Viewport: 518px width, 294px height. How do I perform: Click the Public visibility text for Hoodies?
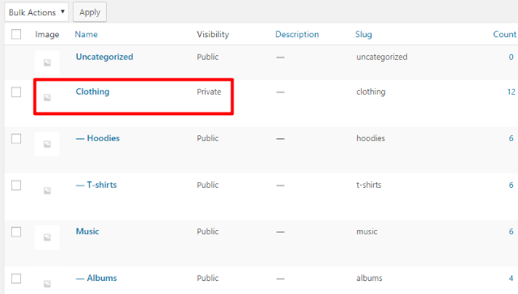point(208,138)
